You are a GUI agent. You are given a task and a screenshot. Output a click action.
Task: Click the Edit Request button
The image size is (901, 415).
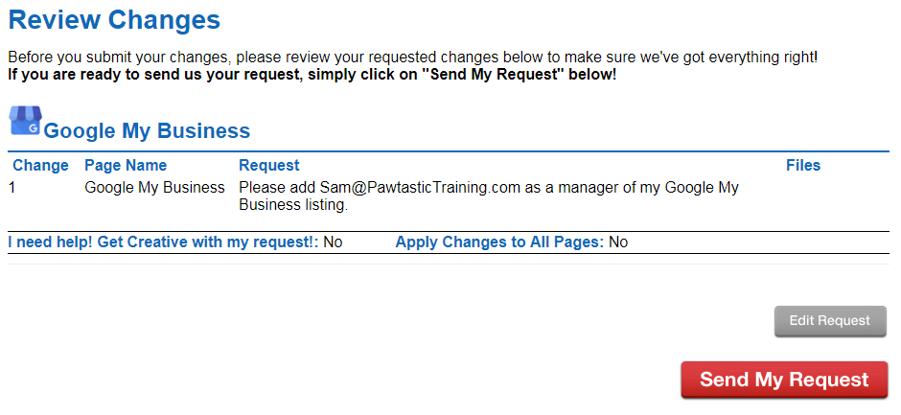coord(830,321)
